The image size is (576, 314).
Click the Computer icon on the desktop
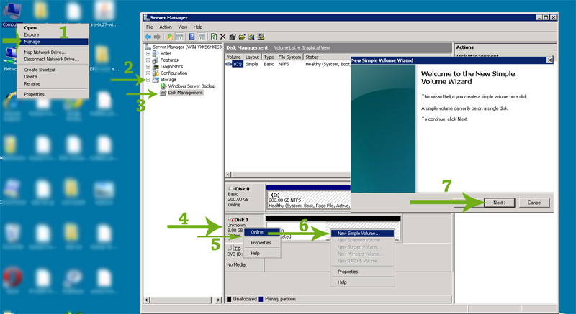pos(12,11)
